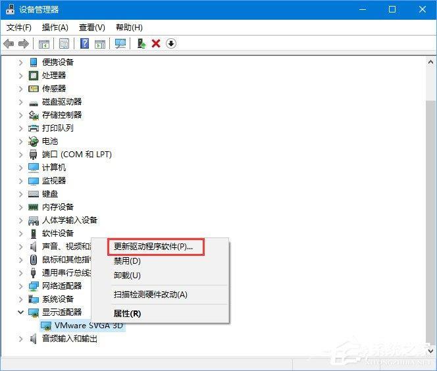Select the 传感器 tree label
Viewport: 437px width, 371px height.
pos(54,89)
